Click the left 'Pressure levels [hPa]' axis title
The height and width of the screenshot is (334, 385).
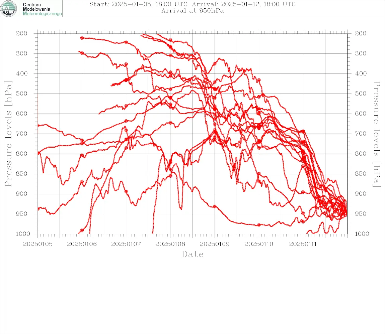coord(8,134)
